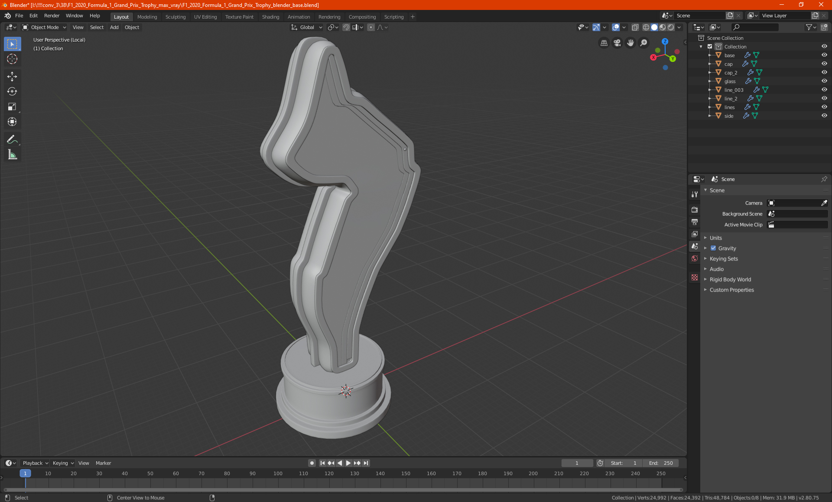Select the Scale tool icon
Viewport: 832px width, 502px height.
click(x=12, y=106)
